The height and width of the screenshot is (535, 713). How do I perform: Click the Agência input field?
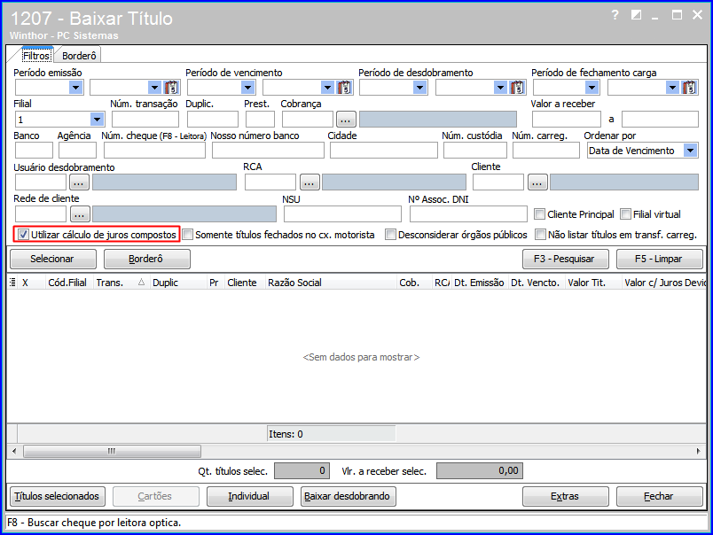click(x=77, y=151)
